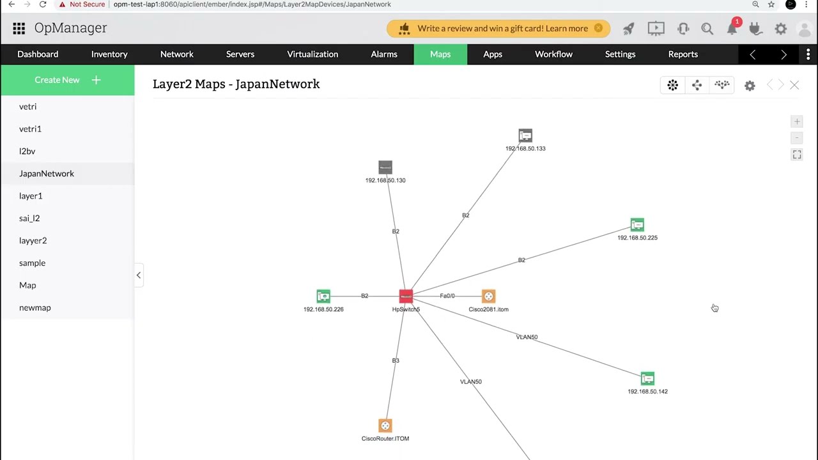Open the l2bv map
Viewport: 818px width, 460px height.
point(67,151)
